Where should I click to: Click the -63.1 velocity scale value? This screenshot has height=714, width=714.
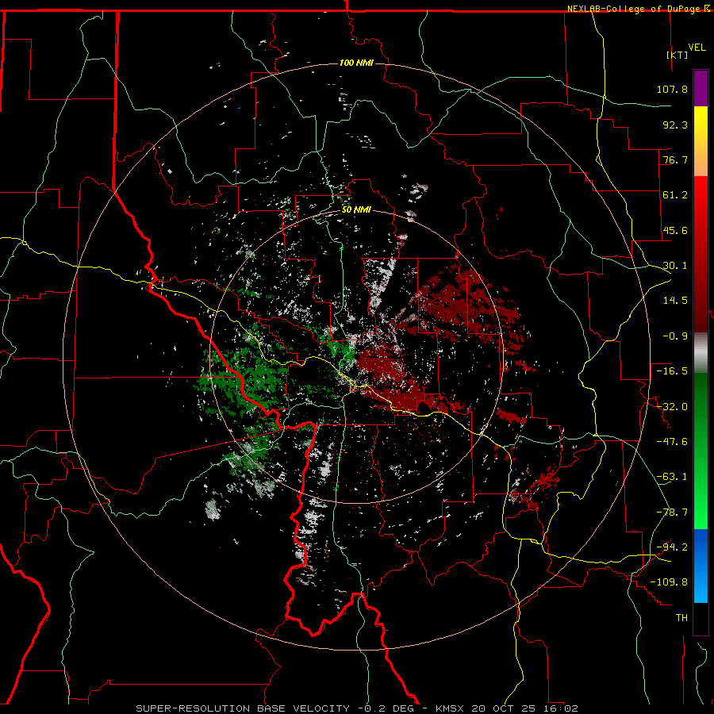(672, 477)
